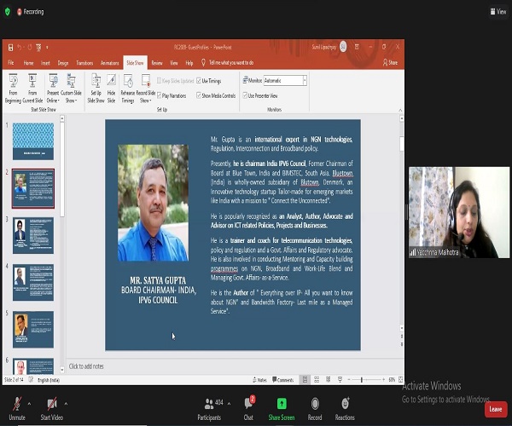Click the red Leave button

[x=496, y=409]
